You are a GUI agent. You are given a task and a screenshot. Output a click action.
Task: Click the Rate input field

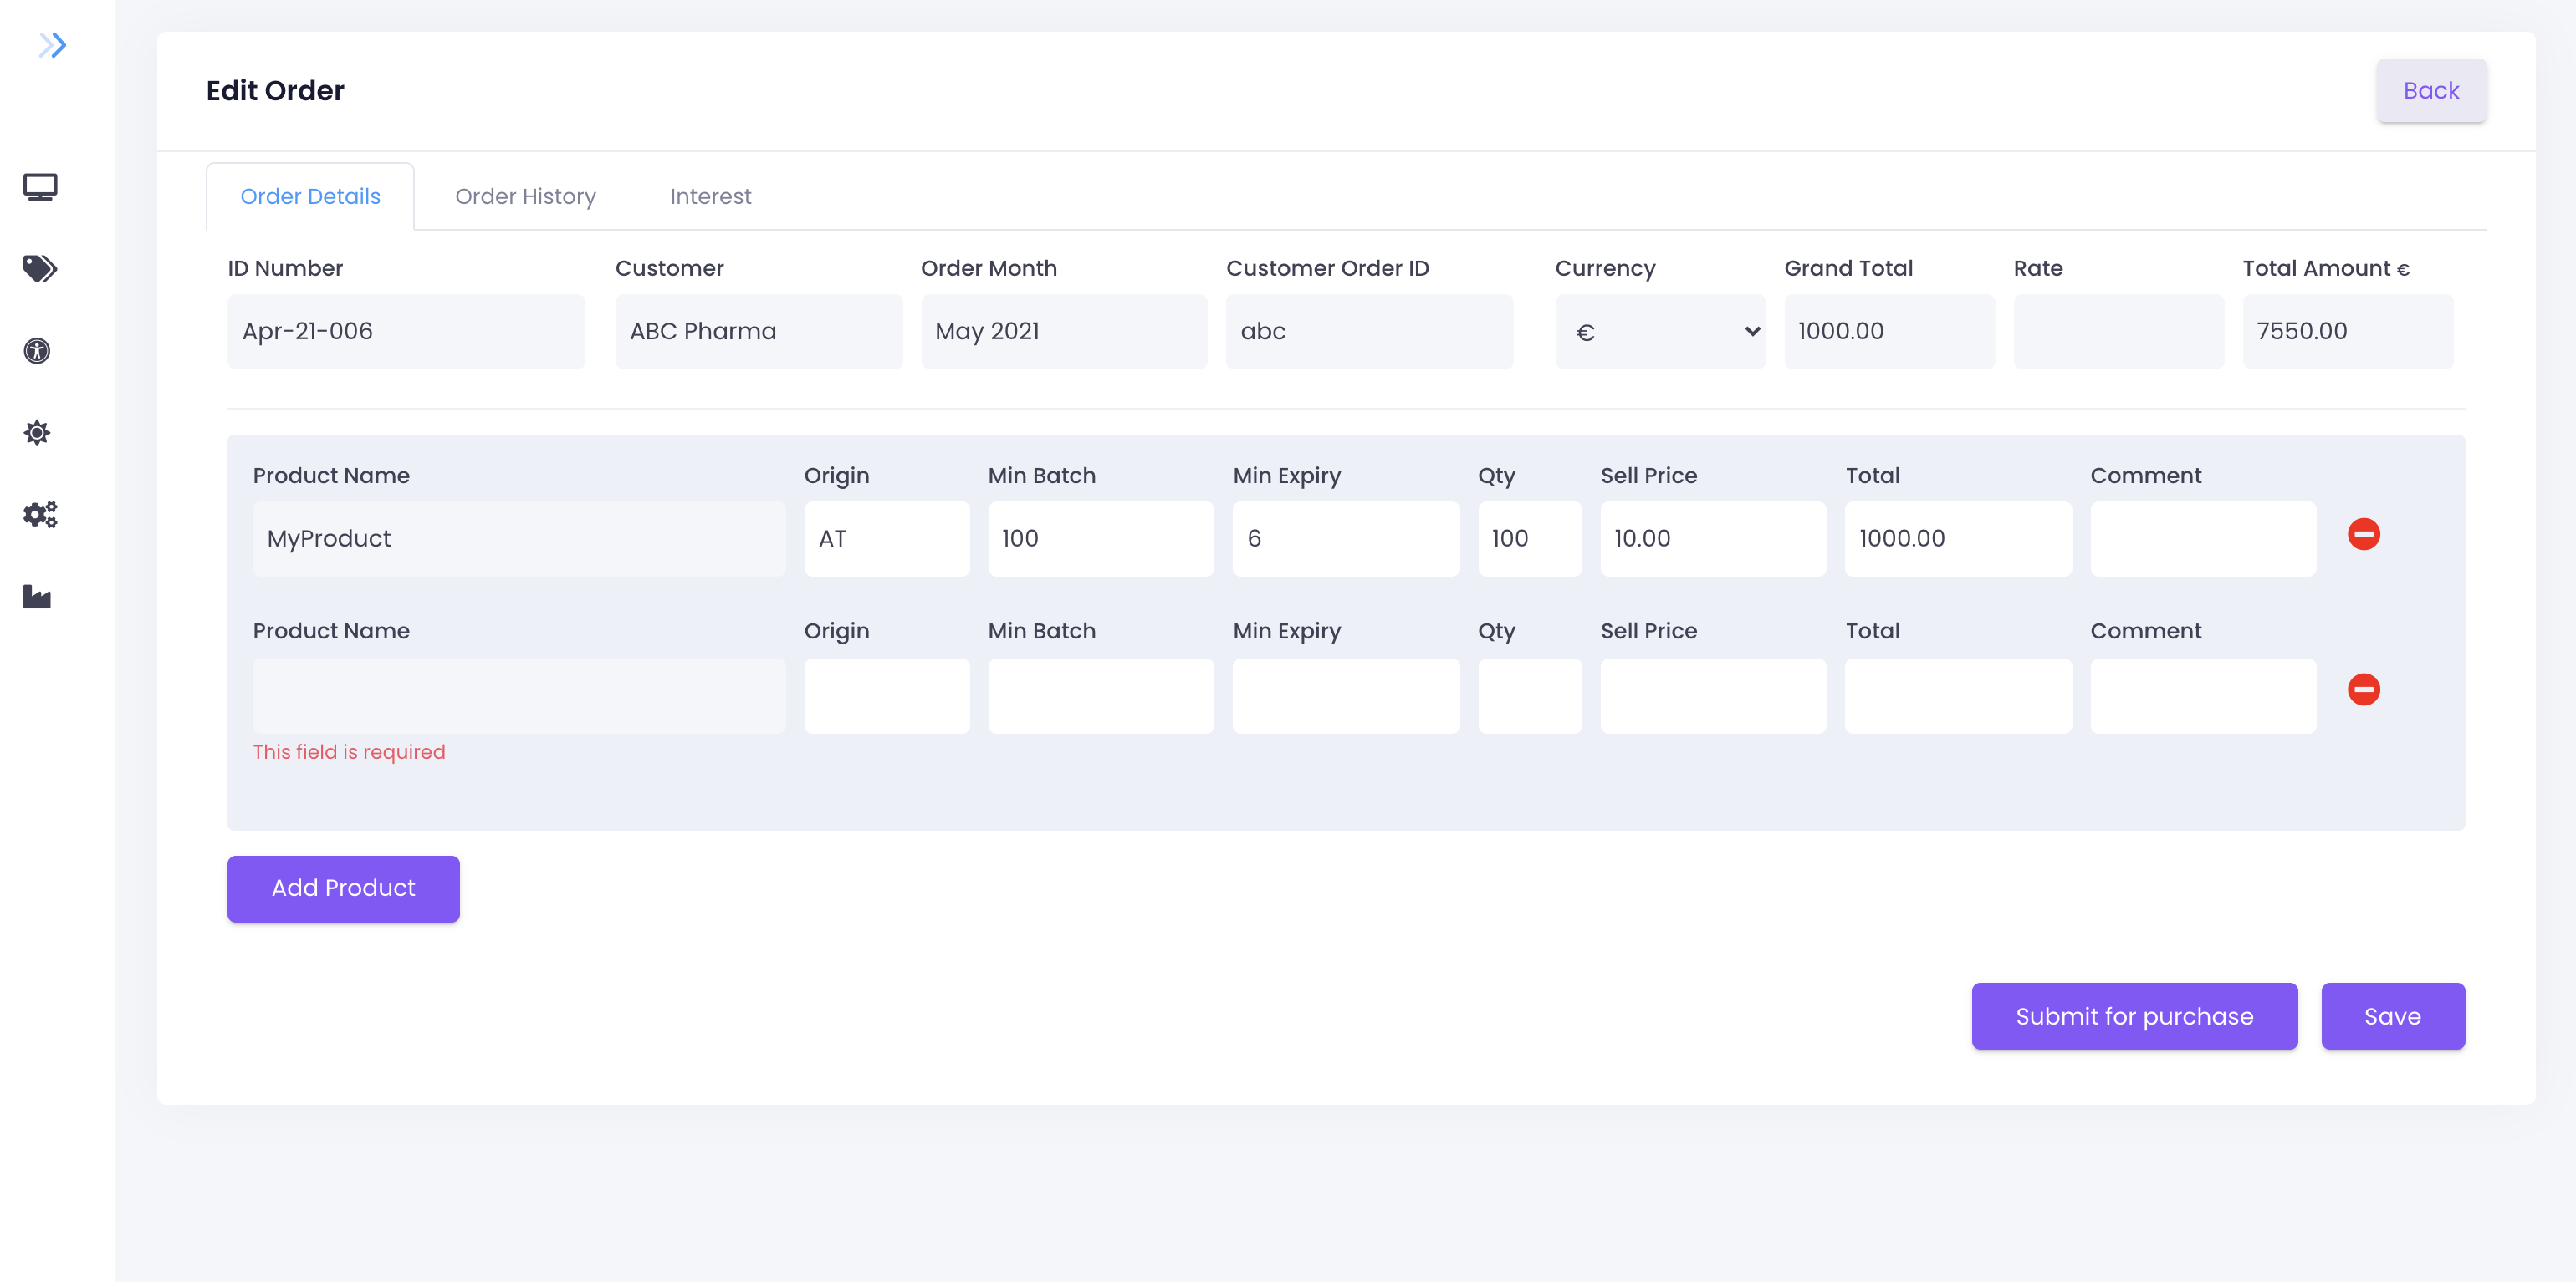[2118, 332]
